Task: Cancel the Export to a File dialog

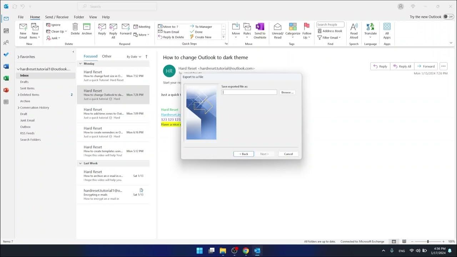Action: 288,154
